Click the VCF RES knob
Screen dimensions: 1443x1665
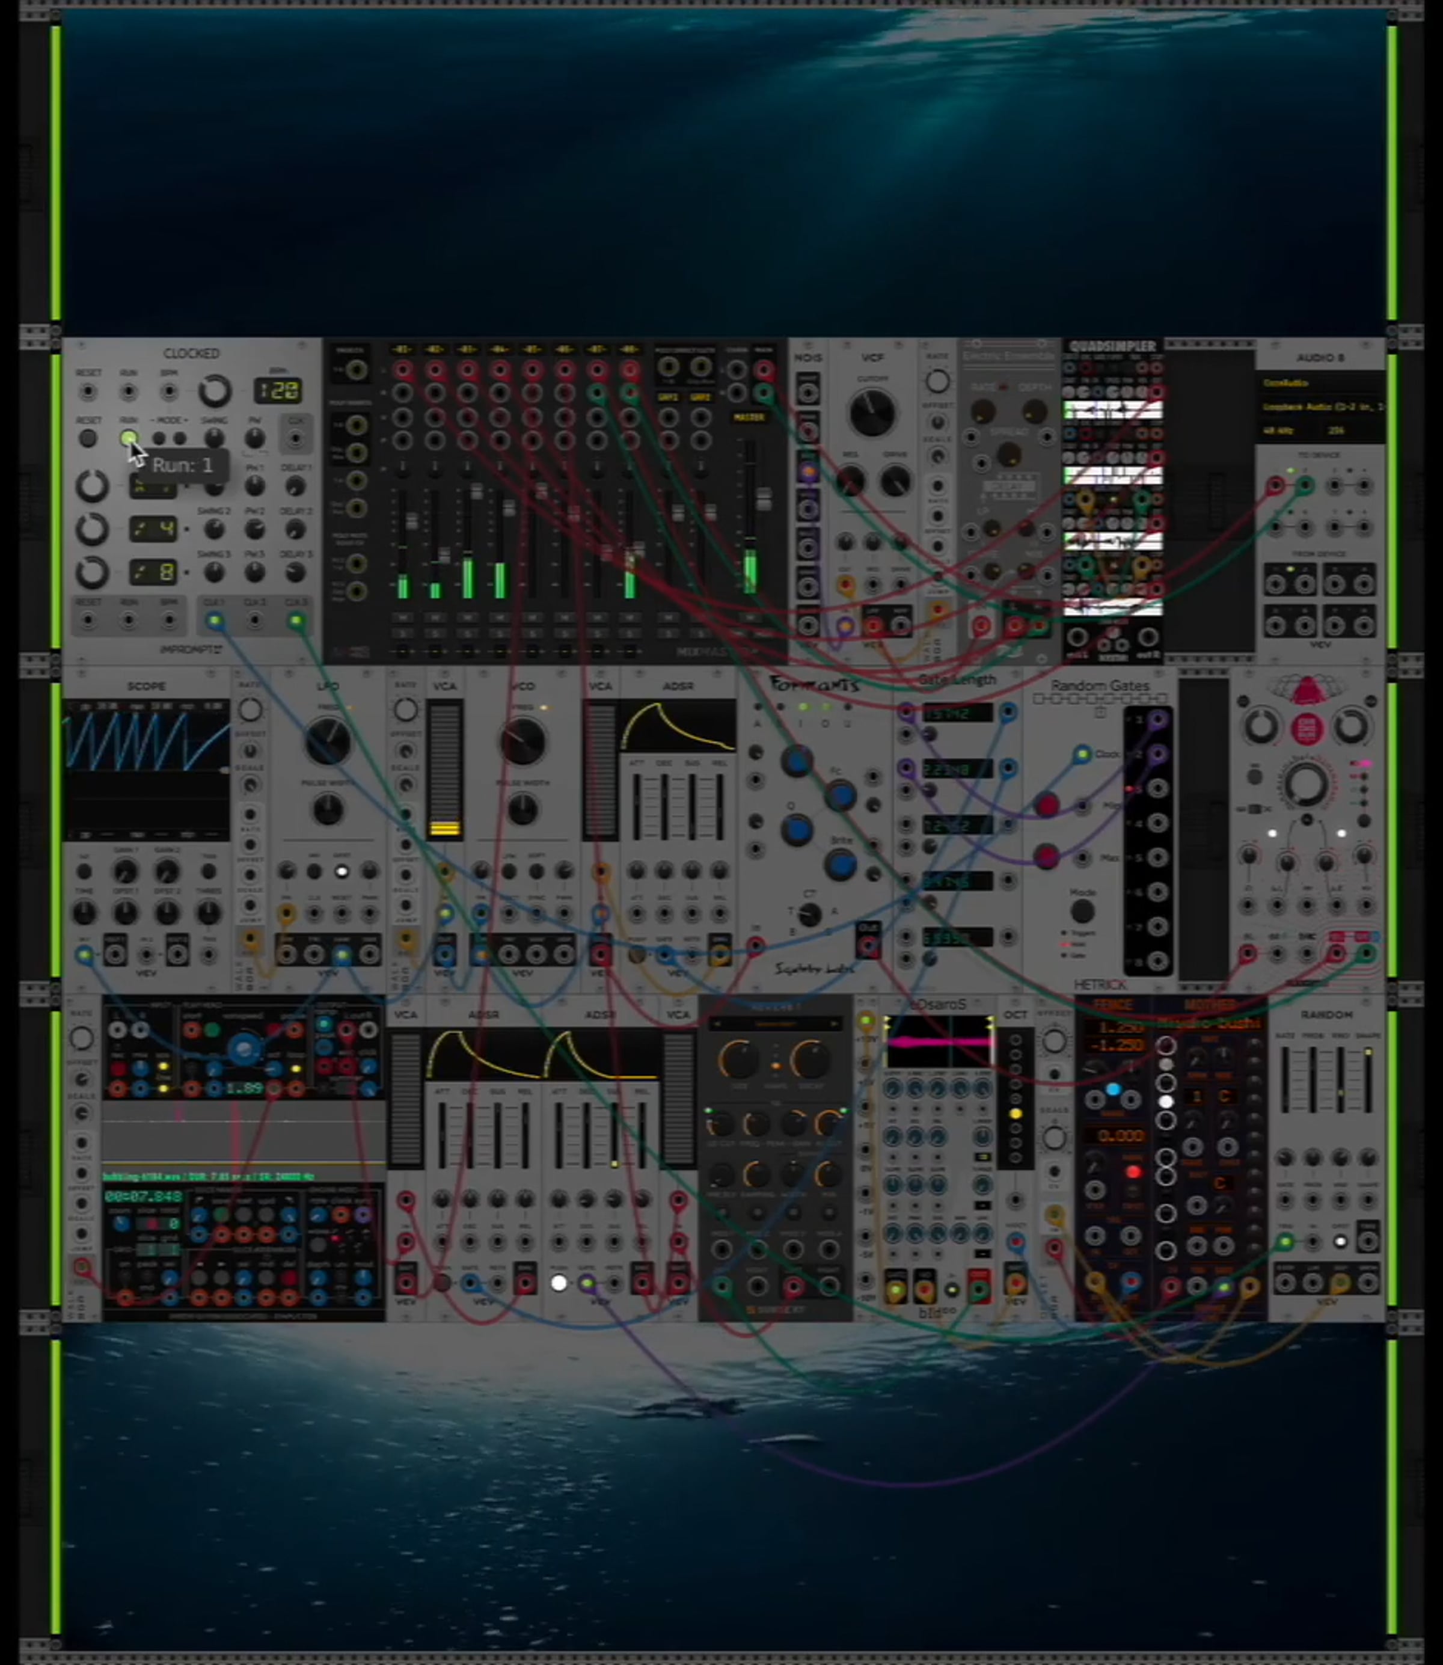[x=850, y=482]
